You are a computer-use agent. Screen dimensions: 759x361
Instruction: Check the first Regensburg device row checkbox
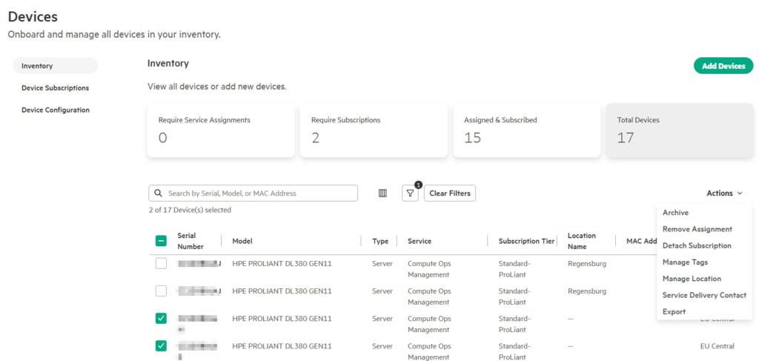pos(161,264)
